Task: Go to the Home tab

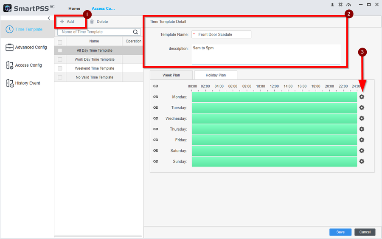Action: 74,8
